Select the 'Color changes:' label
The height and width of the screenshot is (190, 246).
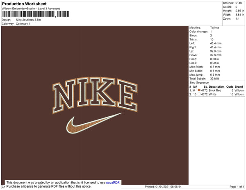pyautogui.click(x=199, y=32)
